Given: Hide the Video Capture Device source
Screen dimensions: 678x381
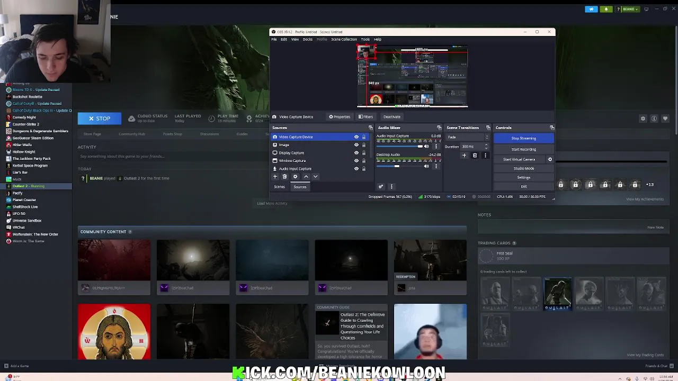Looking at the screenshot, I should (356, 137).
